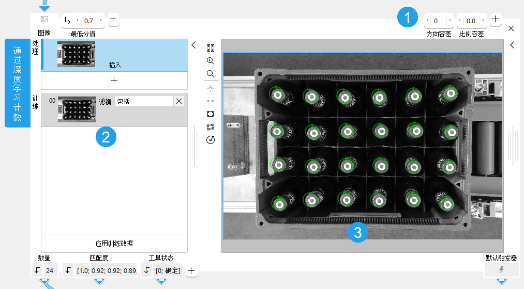Select the rotated polygon region tool
The image size is (524, 289).
click(x=210, y=127)
